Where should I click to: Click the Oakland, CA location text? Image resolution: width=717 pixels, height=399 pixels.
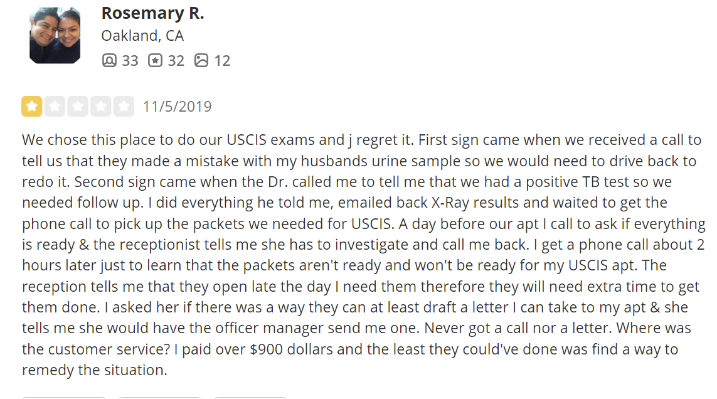[142, 36]
